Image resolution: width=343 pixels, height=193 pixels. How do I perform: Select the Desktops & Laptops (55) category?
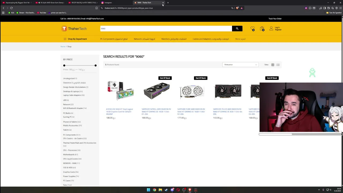pos(73,91)
